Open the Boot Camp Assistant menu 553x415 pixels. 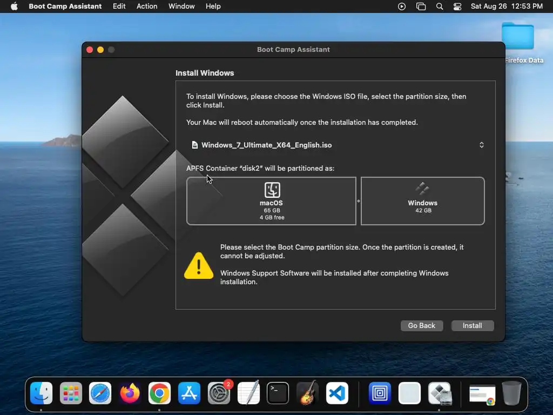[65, 6]
